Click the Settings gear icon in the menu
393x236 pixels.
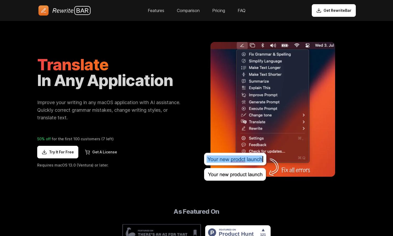(244, 138)
